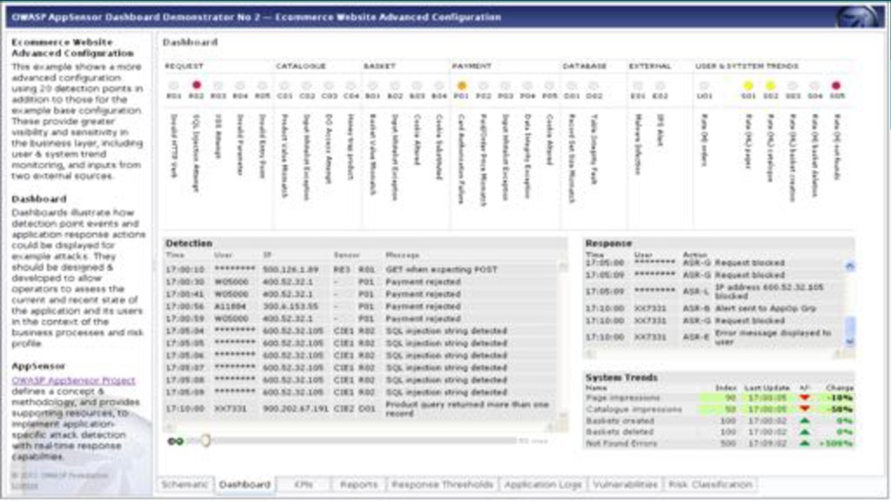Open the Reports tab
The width and height of the screenshot is (891, 501).
pyautogui.click(x=358, y=484)
